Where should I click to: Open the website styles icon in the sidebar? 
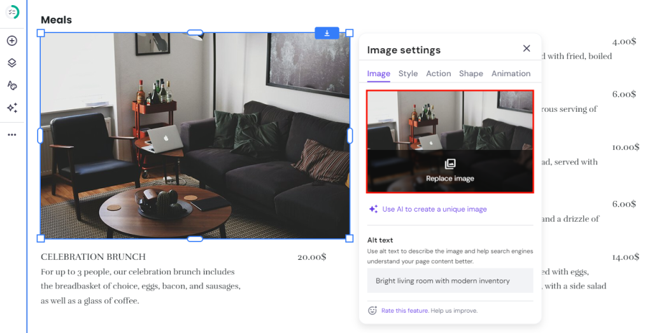[x=12, y=85]
